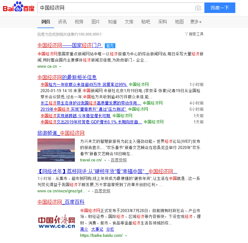Open news 2019年中国经济:实现"量稳质升"
248x243 pixels.
pos(83,109)
